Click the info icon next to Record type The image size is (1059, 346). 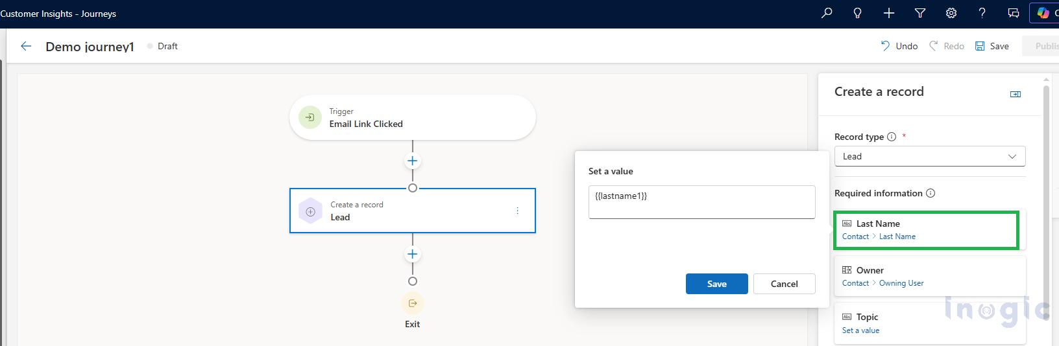pos(892,137)
